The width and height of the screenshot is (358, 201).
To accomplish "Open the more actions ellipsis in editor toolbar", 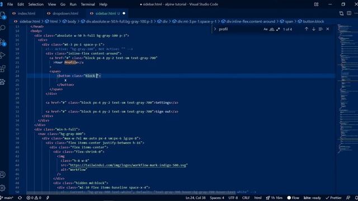I will click(356, 13).
